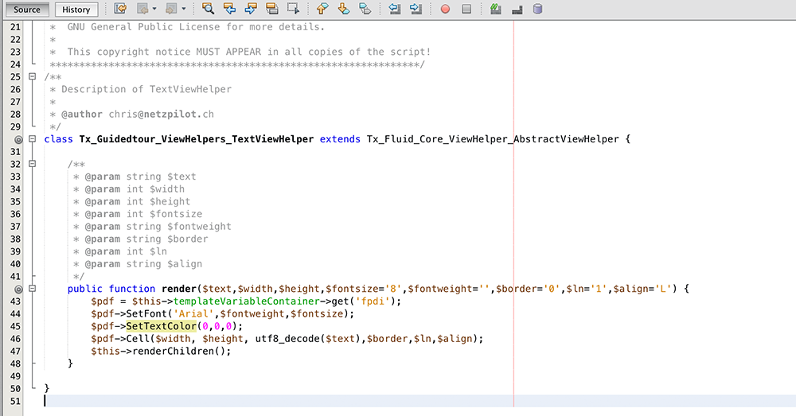The width and height of the screenshot is (796, 416).
Task: Collapse the TextViewHelper description comment fold
Action: (x=32, y=77)
